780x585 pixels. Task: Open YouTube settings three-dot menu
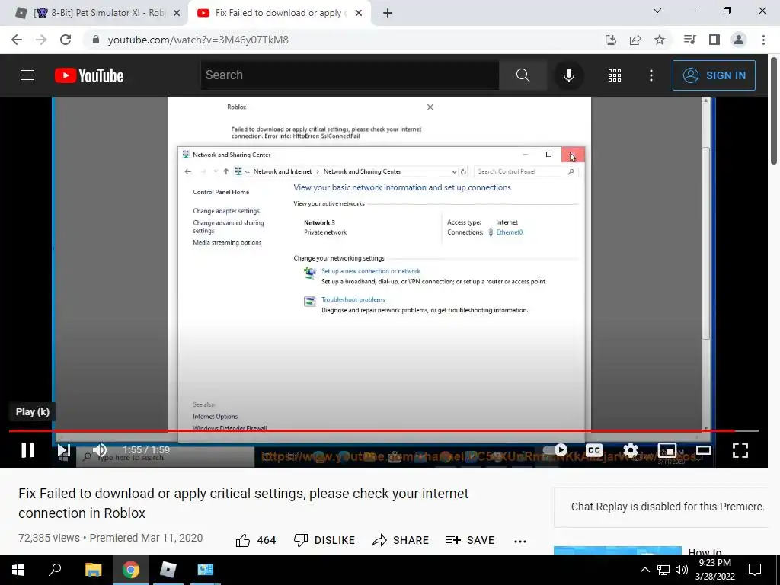pyautogui.click(x=651, y=75)
